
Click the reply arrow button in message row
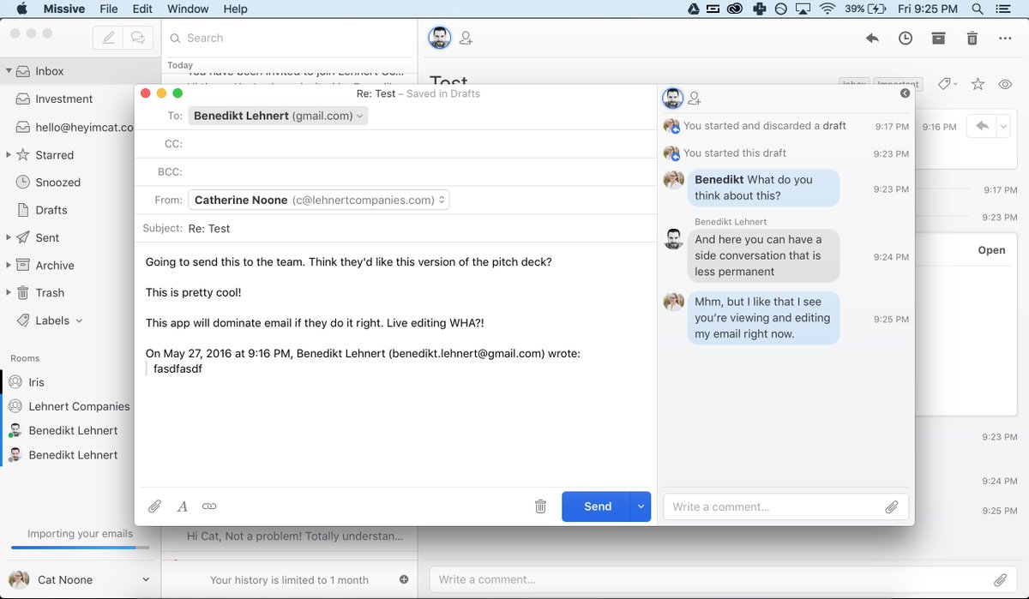982,127
